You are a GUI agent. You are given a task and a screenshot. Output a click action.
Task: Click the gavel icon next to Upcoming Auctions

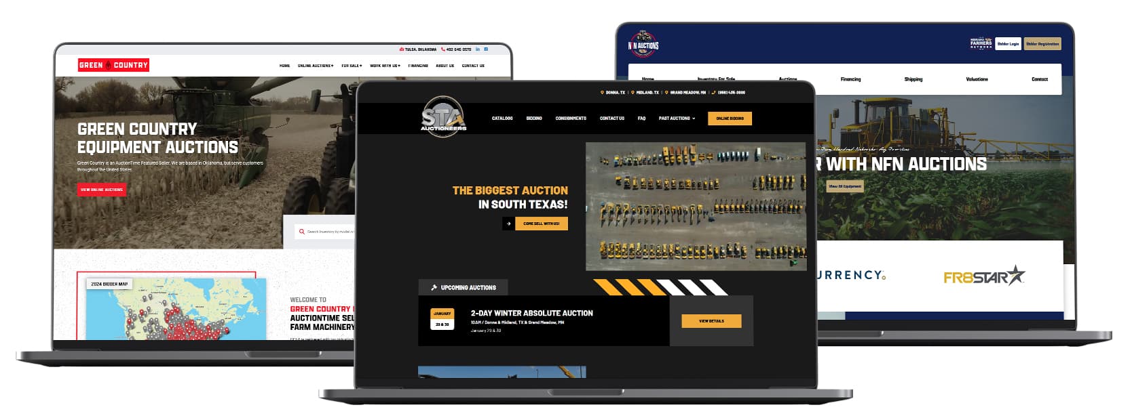coord(434,288)
